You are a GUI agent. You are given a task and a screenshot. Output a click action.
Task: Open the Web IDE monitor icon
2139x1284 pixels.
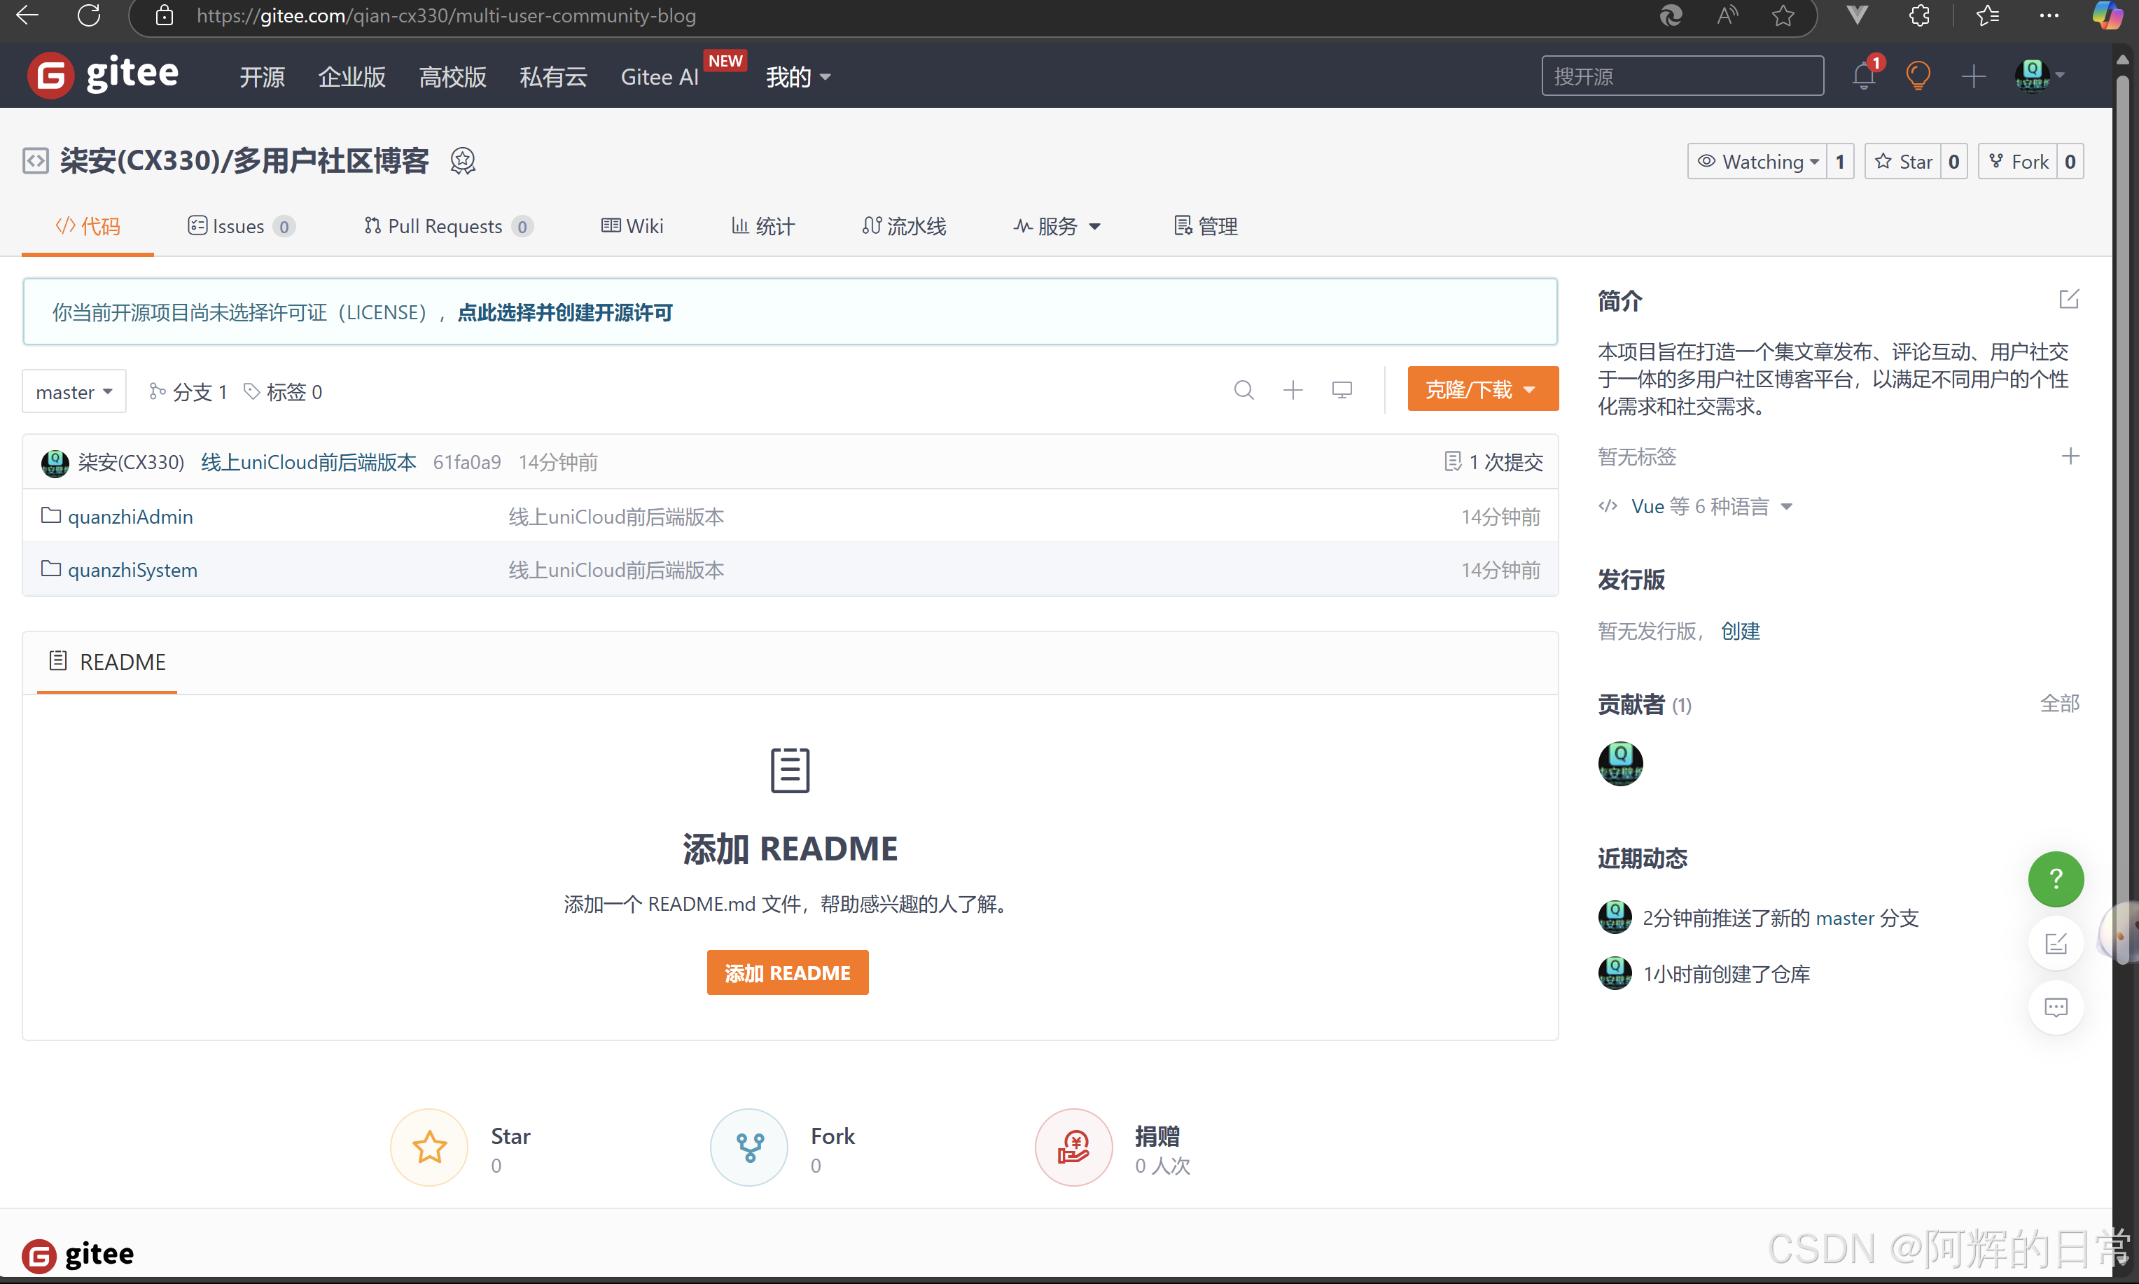coord(1342,390)
